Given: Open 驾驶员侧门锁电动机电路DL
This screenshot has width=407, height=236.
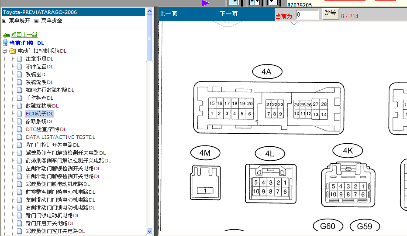Looking at the screenshot, I should tap(58, 184).
